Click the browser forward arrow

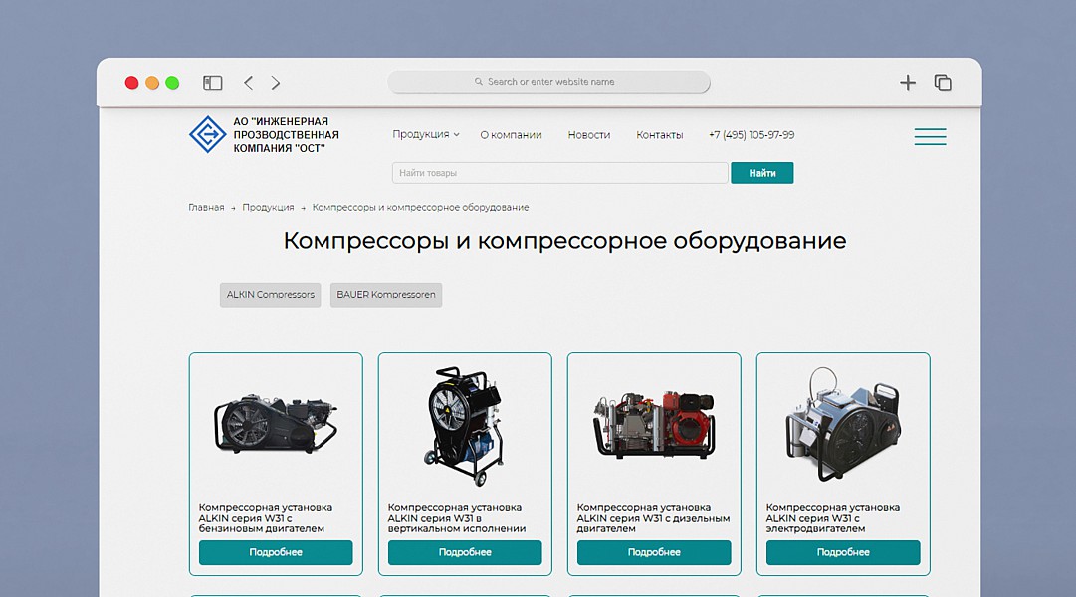276,83
